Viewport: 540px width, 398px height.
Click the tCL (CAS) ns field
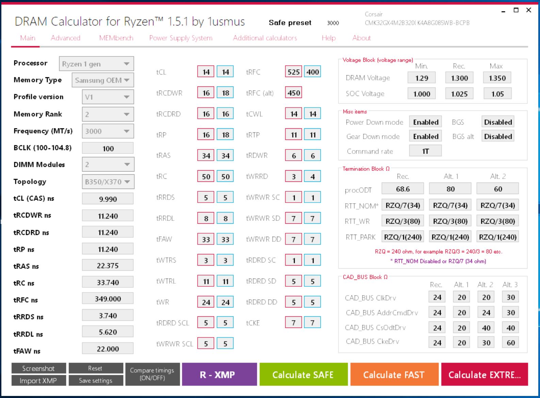tap(108, 199)
